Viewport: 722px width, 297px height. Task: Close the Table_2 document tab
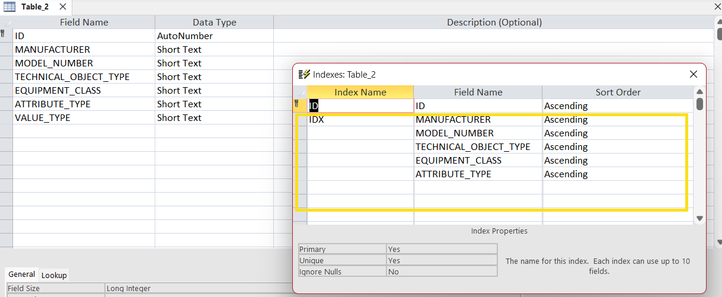[x=63, y=7]
